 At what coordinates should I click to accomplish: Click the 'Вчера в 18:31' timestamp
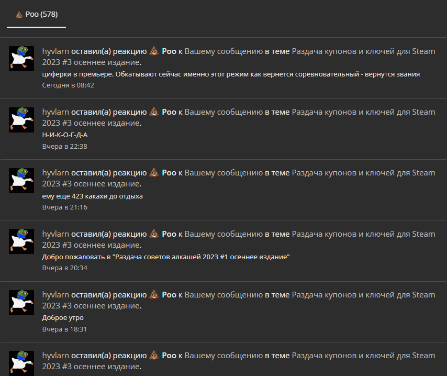click(64, 329)
